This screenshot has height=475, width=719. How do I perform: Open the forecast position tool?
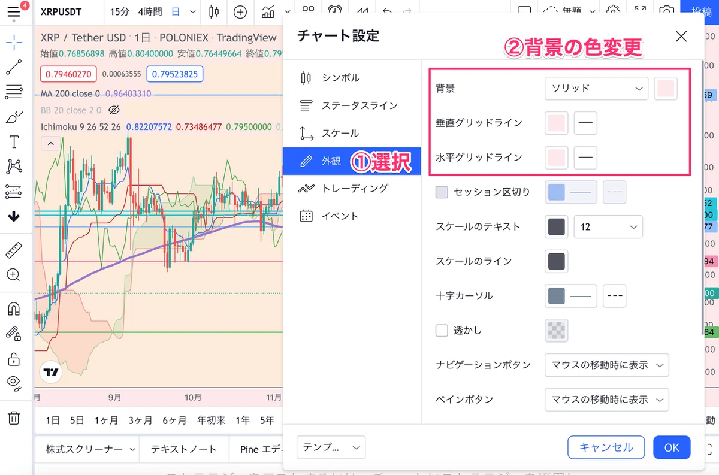pyautogui.click(x=14, y=192)
